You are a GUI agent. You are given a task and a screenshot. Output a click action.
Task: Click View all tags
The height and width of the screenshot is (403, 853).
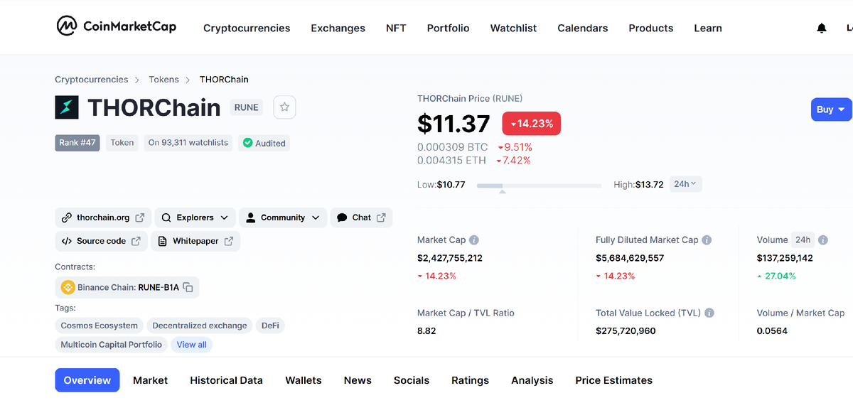pos(191,345)
